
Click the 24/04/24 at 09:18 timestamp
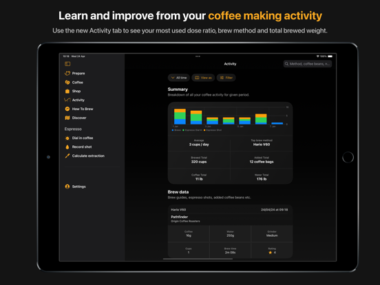tap(275, 210)
